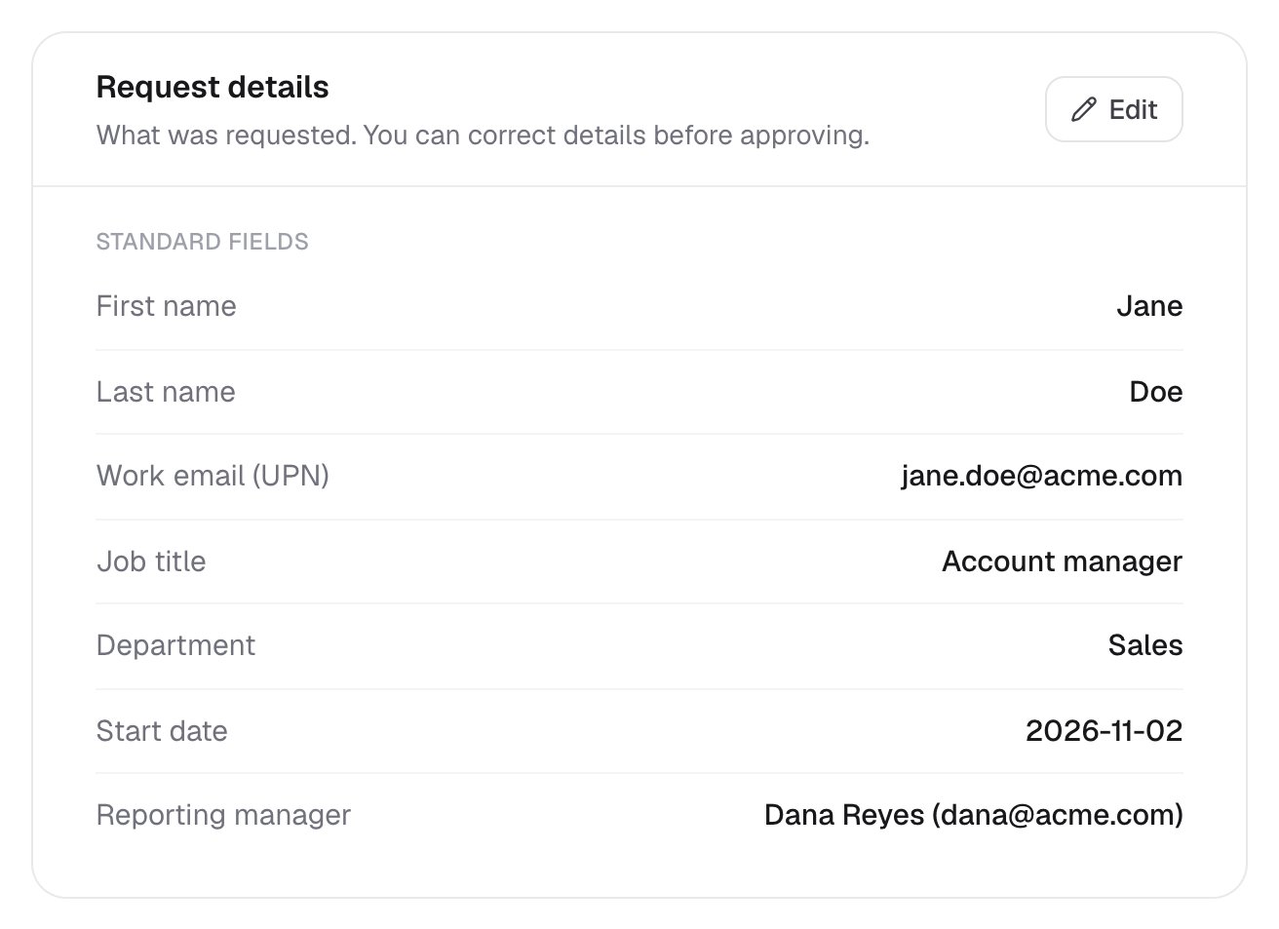The image size is (1279, 929).
Task: Select the "Request details" heading
Action: pyautogui.click(x=213, y=87)
